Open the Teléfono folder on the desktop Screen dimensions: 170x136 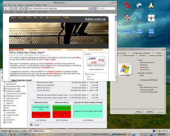pos(151,33)
